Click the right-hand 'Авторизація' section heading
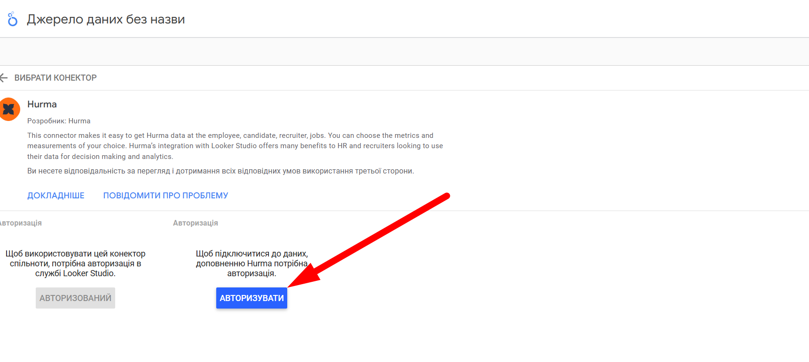 196,223
